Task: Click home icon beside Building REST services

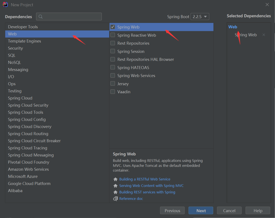Action: 115,192
